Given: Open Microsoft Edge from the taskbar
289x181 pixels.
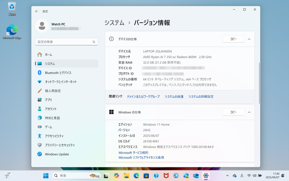Looking at the screenshot, I should click(x=136, y=176).
